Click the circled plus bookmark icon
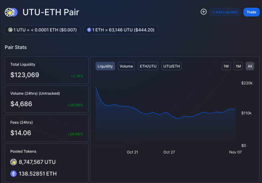This screenshot has height=183, width=262. [203, 12]
